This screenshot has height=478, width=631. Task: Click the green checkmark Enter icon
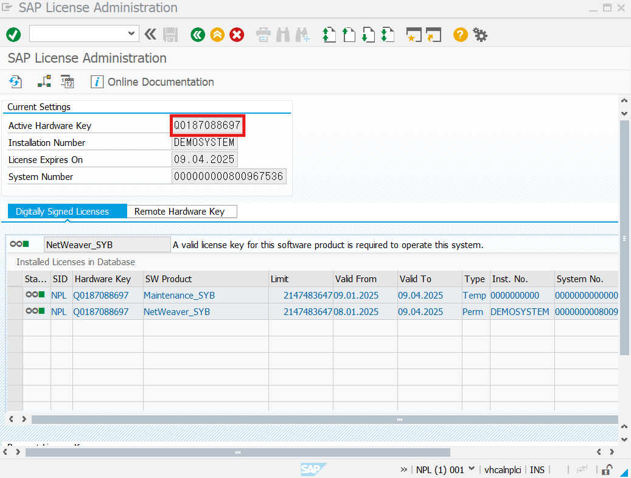[x=13, y=35]
